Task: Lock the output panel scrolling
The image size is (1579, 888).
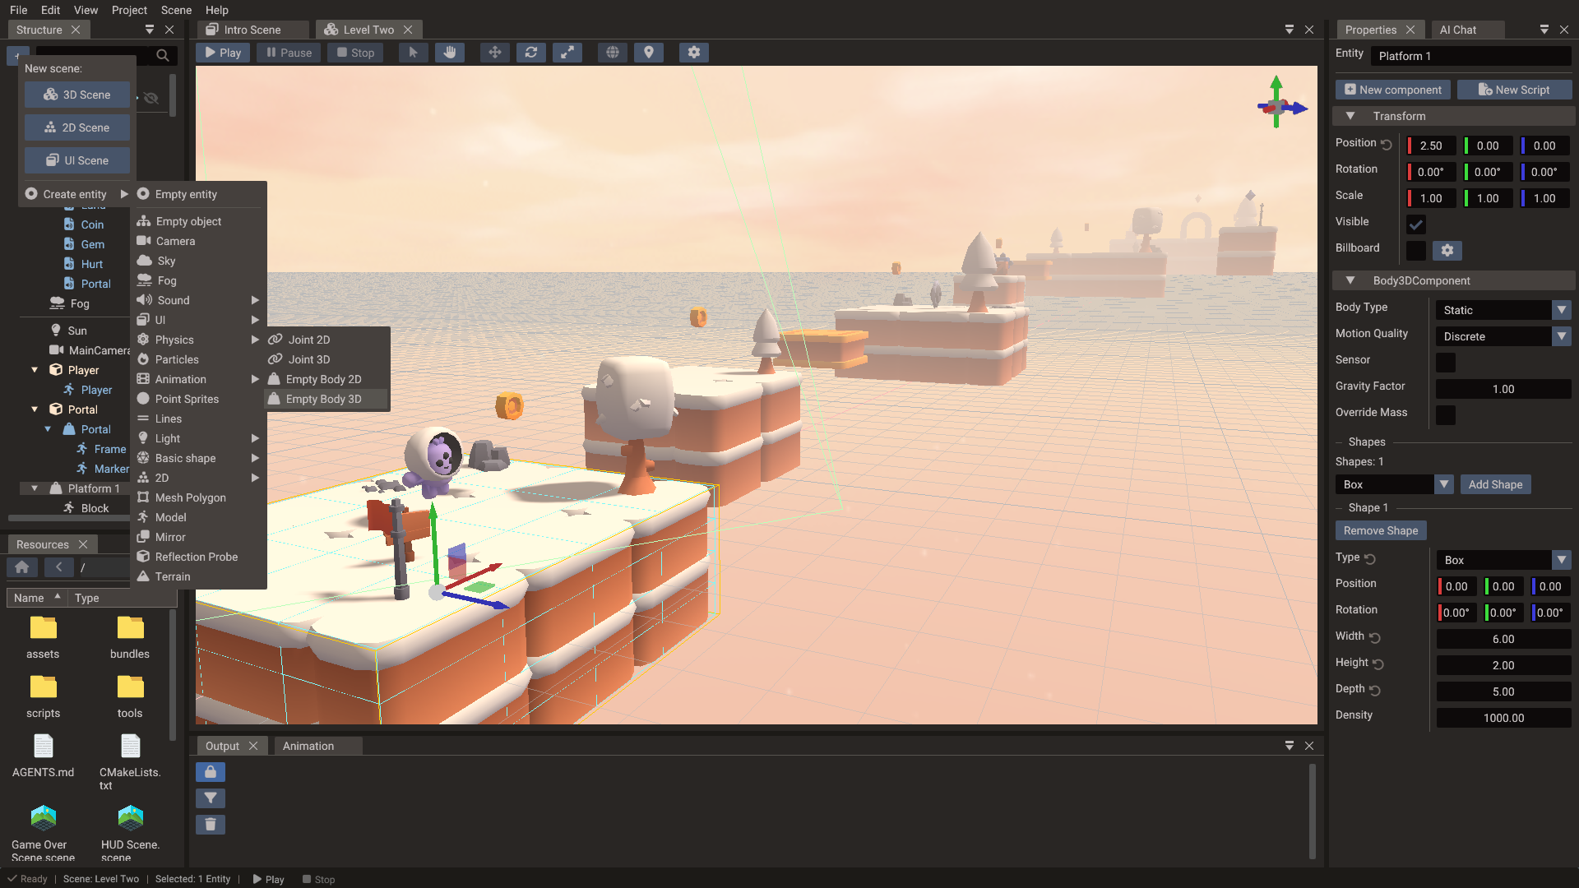Action: click(211, 772)
